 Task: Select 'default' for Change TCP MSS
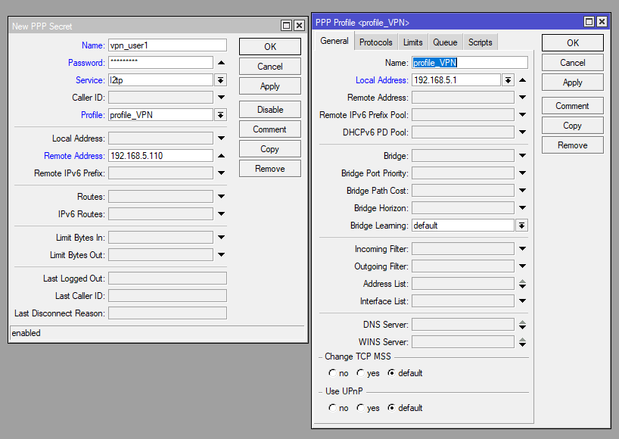click(x=391, y=372)
